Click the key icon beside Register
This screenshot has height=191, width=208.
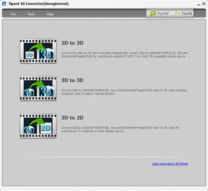(177, 13)
